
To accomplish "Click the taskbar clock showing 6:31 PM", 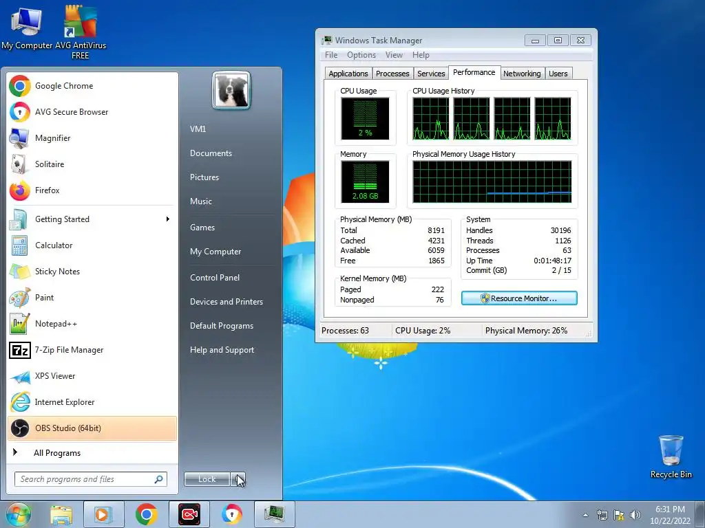I will coord(670,515).
